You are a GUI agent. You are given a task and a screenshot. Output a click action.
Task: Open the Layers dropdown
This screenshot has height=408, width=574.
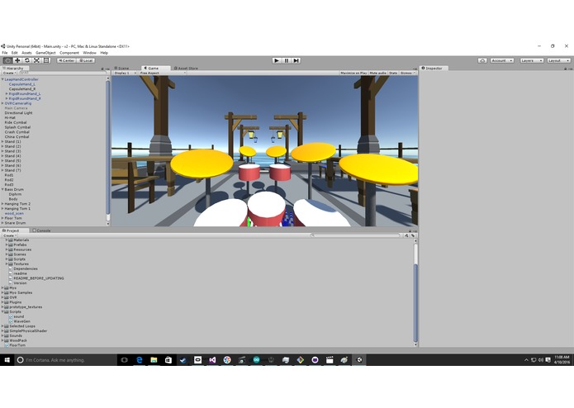tap(532, 60)
